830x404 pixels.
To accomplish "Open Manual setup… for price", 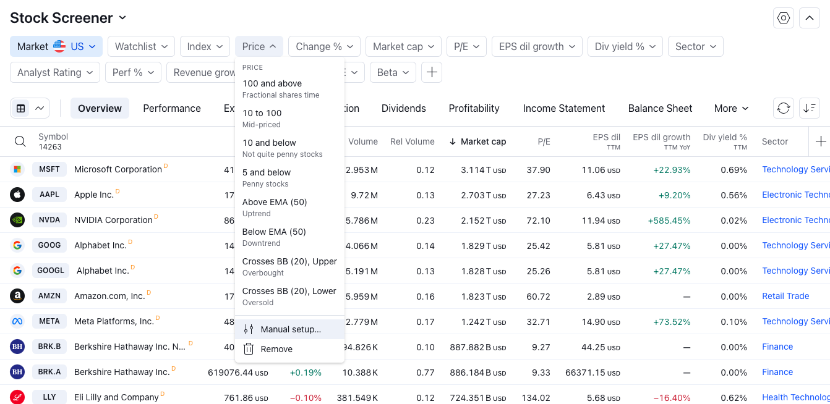I will [x=289, y=329].
